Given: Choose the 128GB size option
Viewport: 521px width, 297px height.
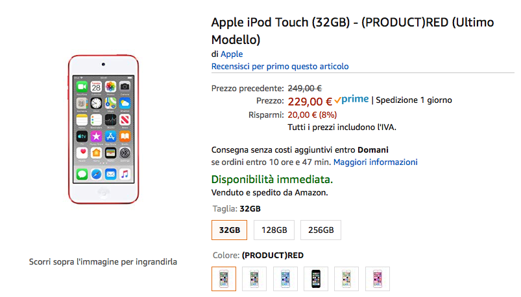Looking at the screenshot, I should [274, 230].
